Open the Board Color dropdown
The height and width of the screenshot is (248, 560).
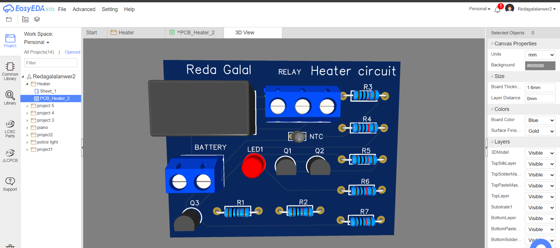[540, 120]
